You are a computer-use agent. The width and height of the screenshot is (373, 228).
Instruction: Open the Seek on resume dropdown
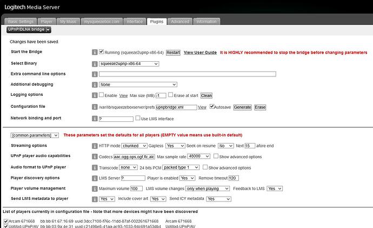tap(226, 146)
